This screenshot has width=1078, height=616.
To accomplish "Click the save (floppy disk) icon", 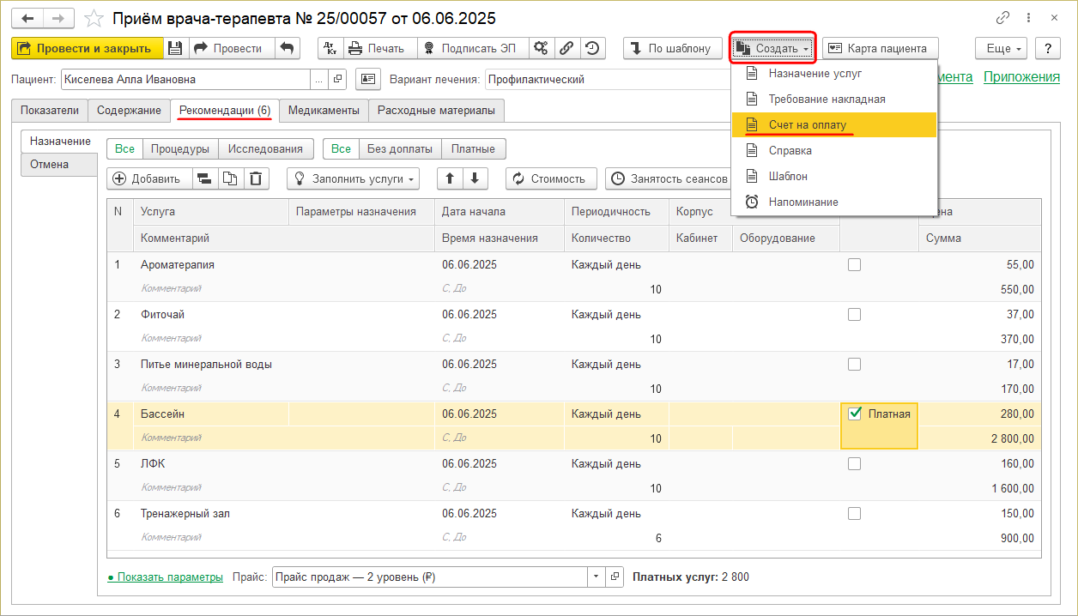I will tap(175, 48).
